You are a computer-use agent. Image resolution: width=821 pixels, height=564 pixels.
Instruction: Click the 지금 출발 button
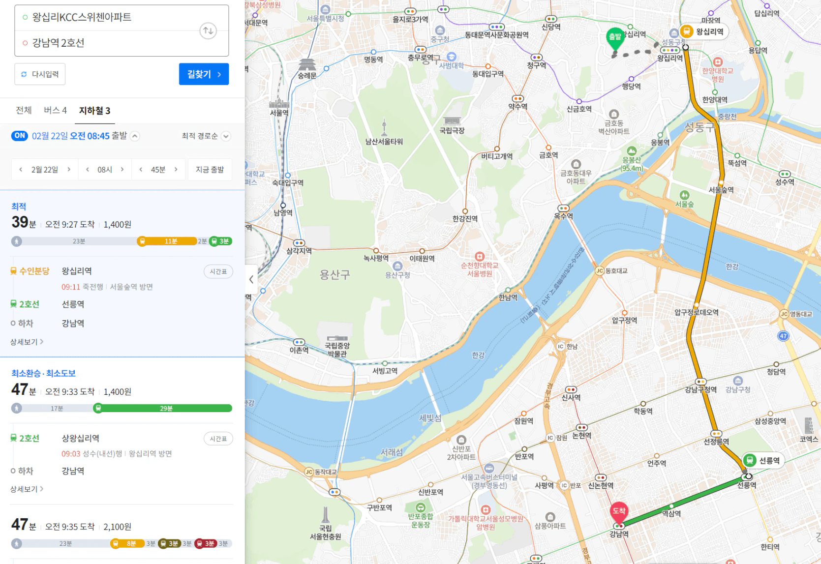tap(210, 170)
